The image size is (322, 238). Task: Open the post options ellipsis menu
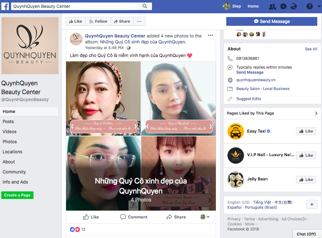point(210,35)
